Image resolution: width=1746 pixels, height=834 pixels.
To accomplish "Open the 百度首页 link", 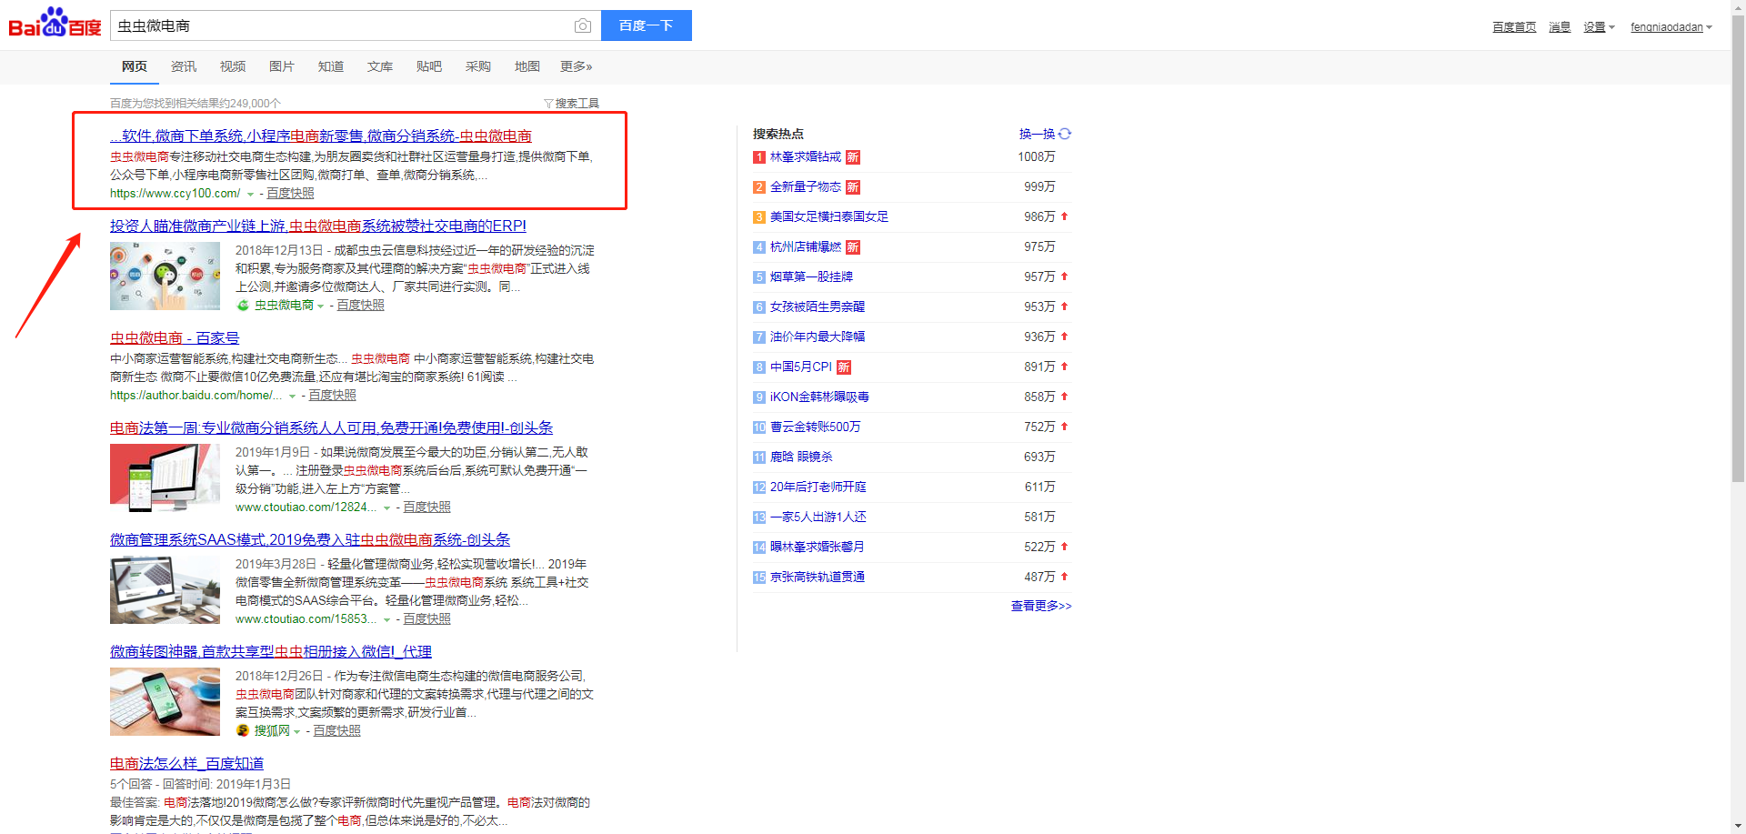I will tap(1514, 27).
